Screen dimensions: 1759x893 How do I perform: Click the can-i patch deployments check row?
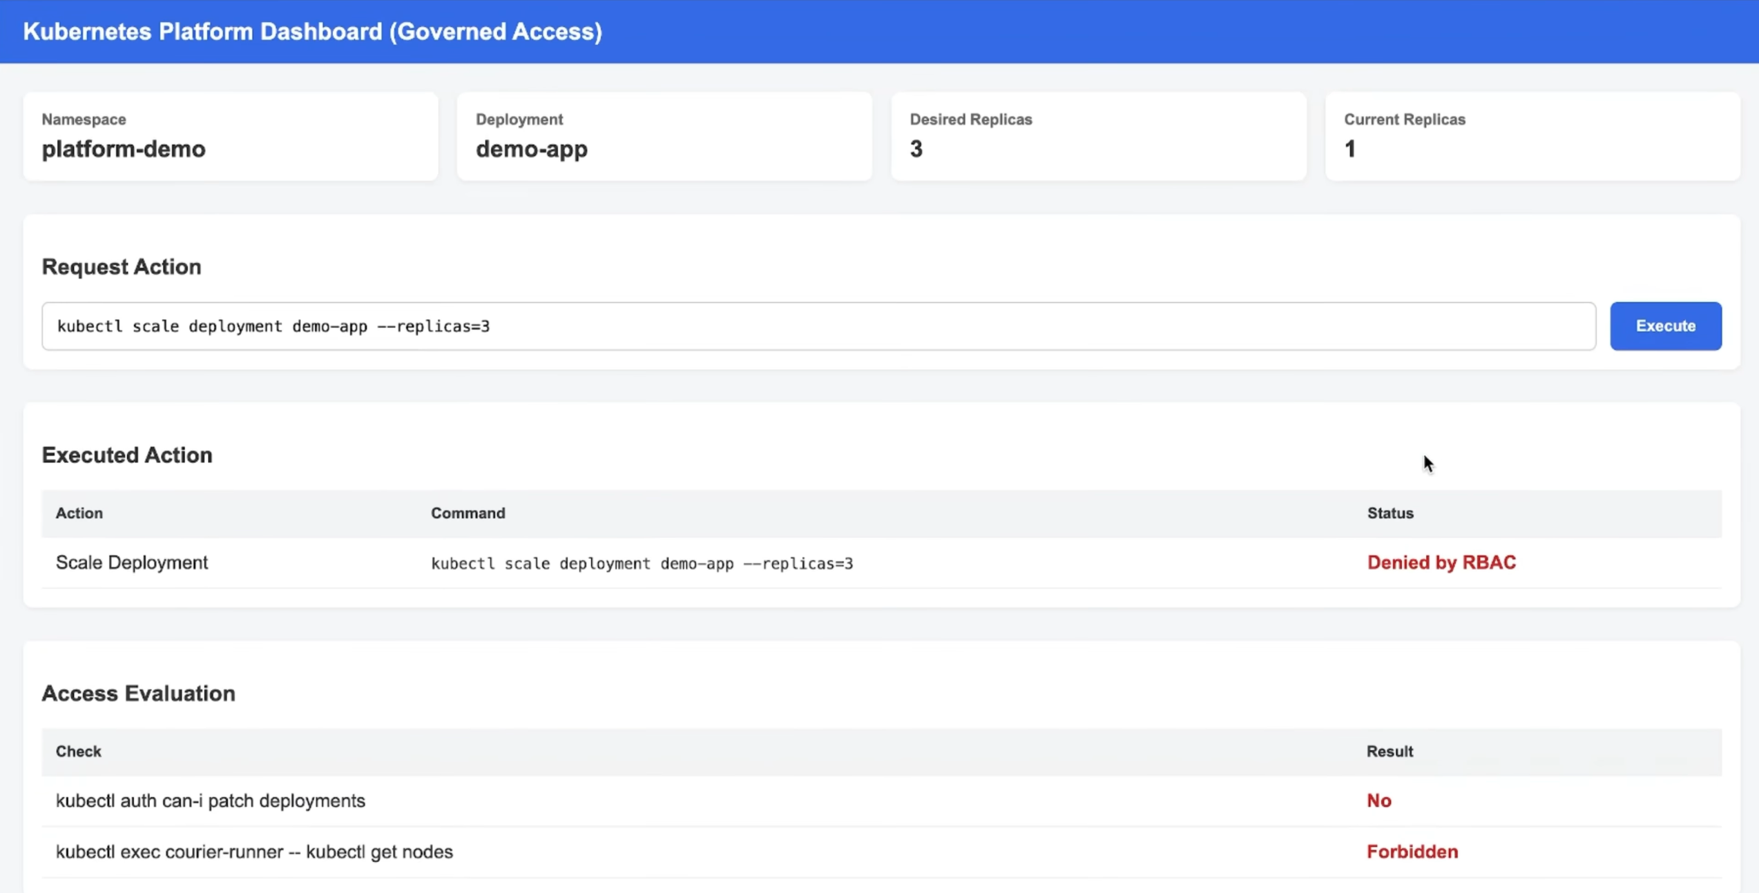tap(211, 801)
